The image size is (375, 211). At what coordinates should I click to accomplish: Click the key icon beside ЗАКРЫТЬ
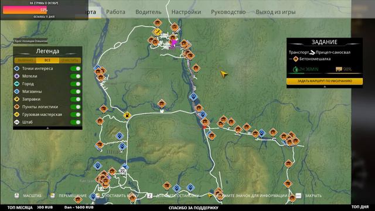298,196
